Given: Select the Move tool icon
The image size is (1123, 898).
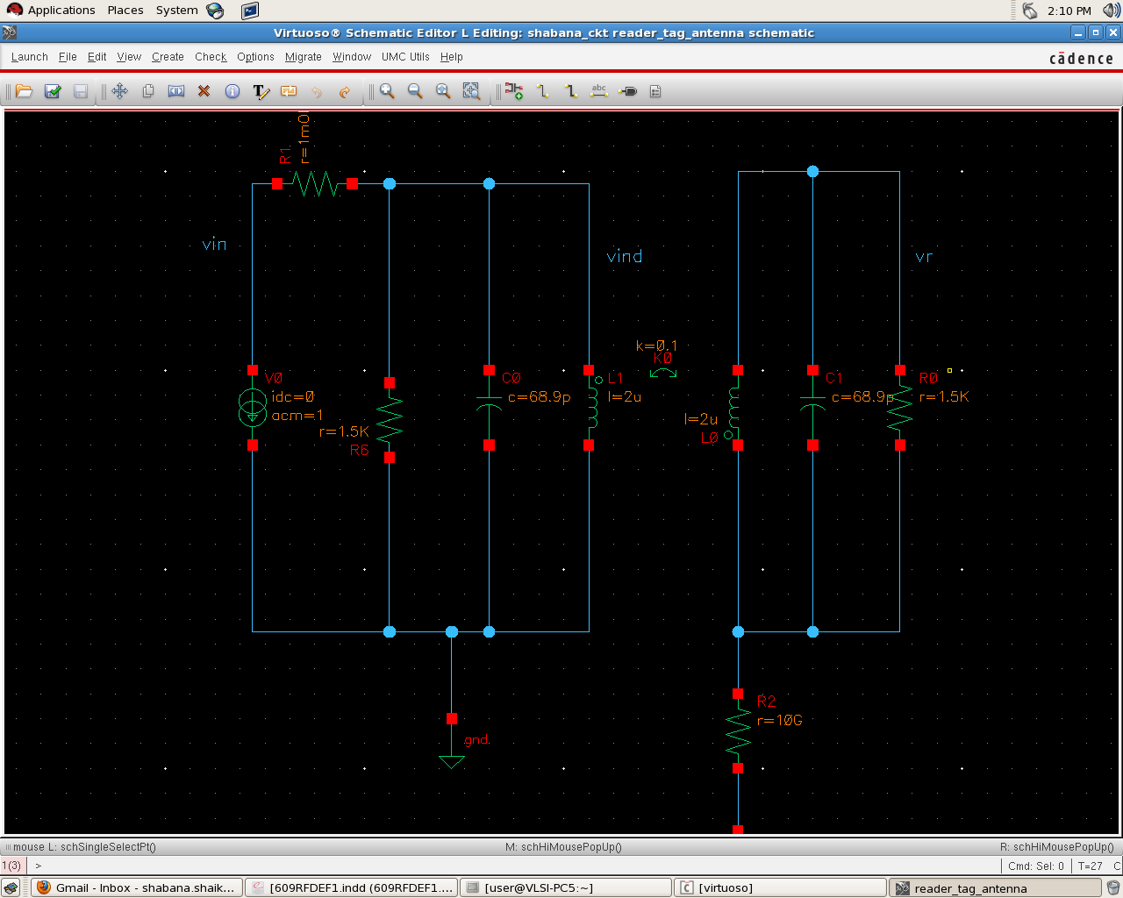Looking at the screenshot, I should pos(120,91).
